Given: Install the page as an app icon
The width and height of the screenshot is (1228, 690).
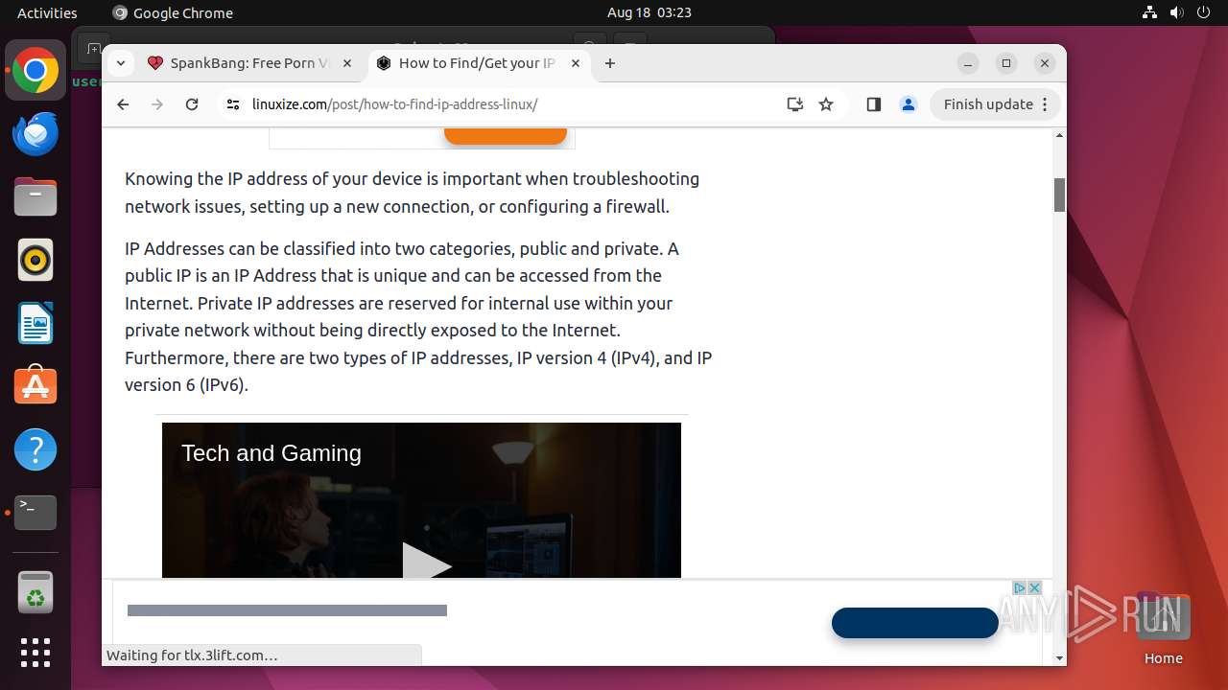Looking at the screenshot, I should pyautogui.click(x=795, y=104).
